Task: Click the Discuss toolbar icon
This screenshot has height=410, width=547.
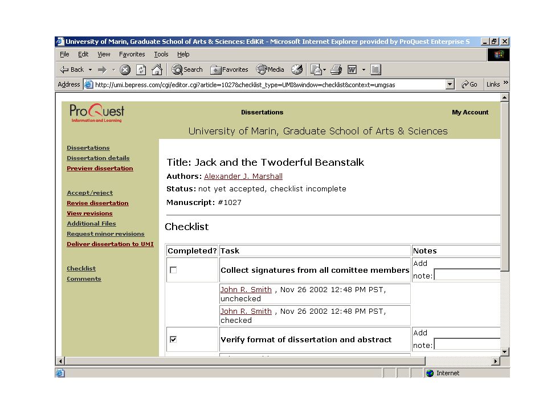Action: [x=375, y=69]
